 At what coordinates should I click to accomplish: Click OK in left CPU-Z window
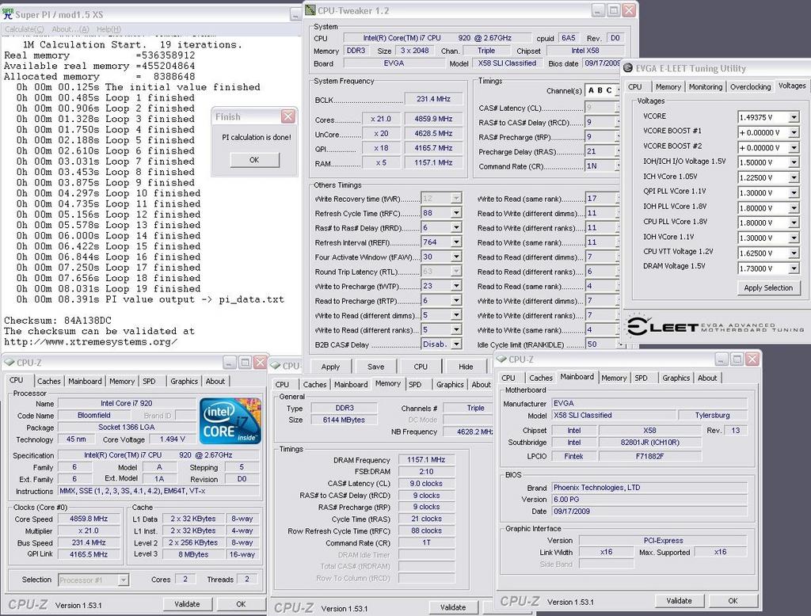241,603
